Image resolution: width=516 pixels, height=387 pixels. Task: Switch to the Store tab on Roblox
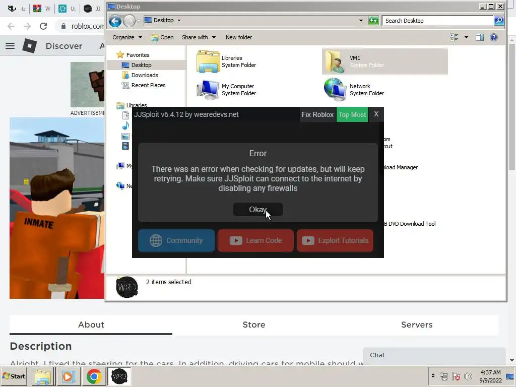coord(254,325)
